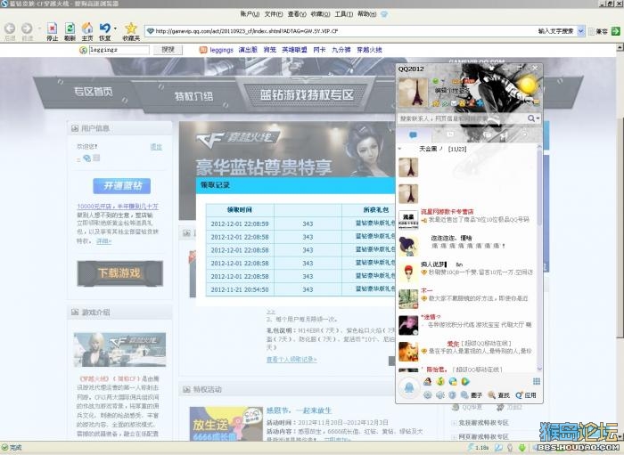Screen dimensions: 624x455
Task: Open QQ message manager speaker icon
Action: coord(440,395)
